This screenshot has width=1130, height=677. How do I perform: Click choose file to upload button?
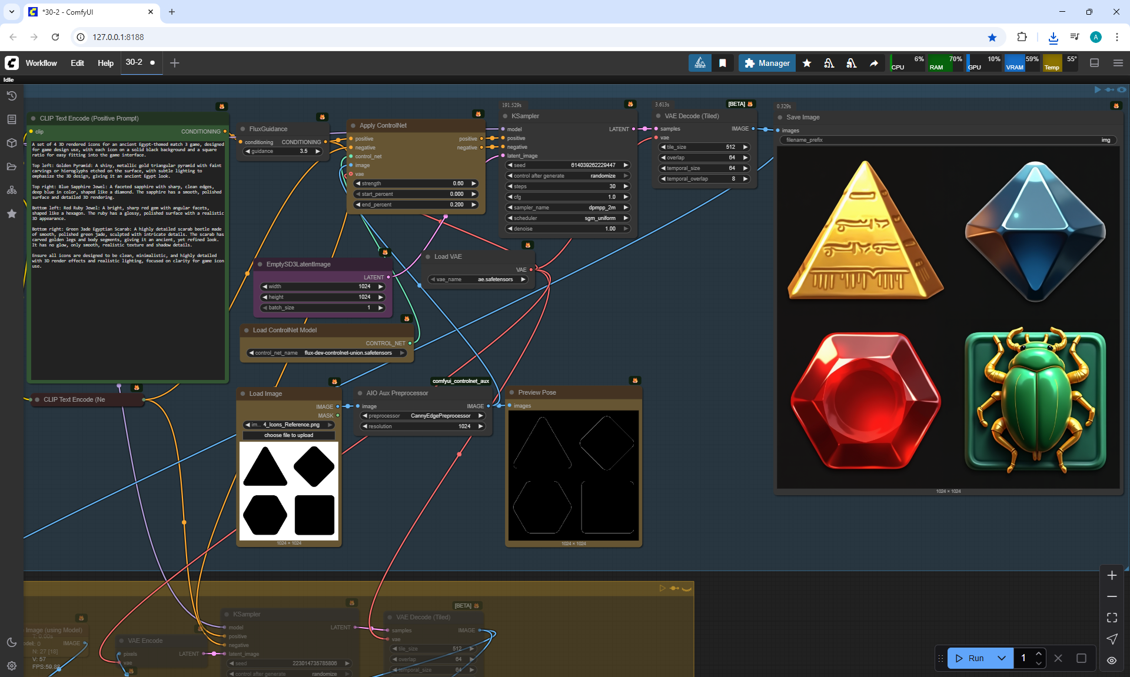[288, 435]
